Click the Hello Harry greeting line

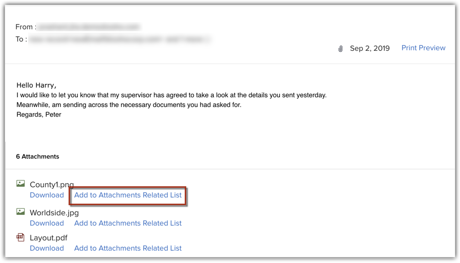click(x=36, y=85)
